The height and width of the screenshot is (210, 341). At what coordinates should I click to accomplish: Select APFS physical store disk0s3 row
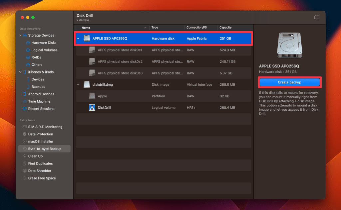[164, 73]
